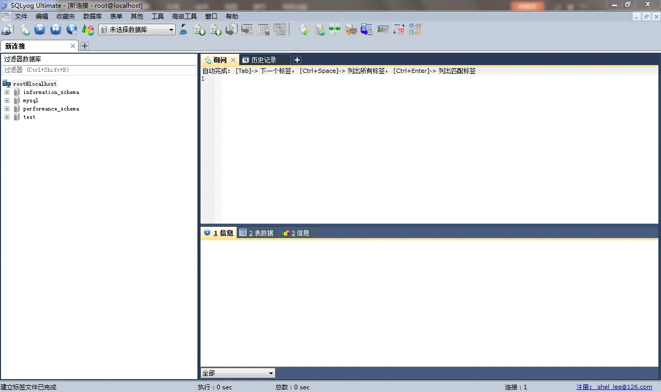Viewport: 661px width, 392px height.
Task: Click the Execute Query play icon
Action: (40, 29)
